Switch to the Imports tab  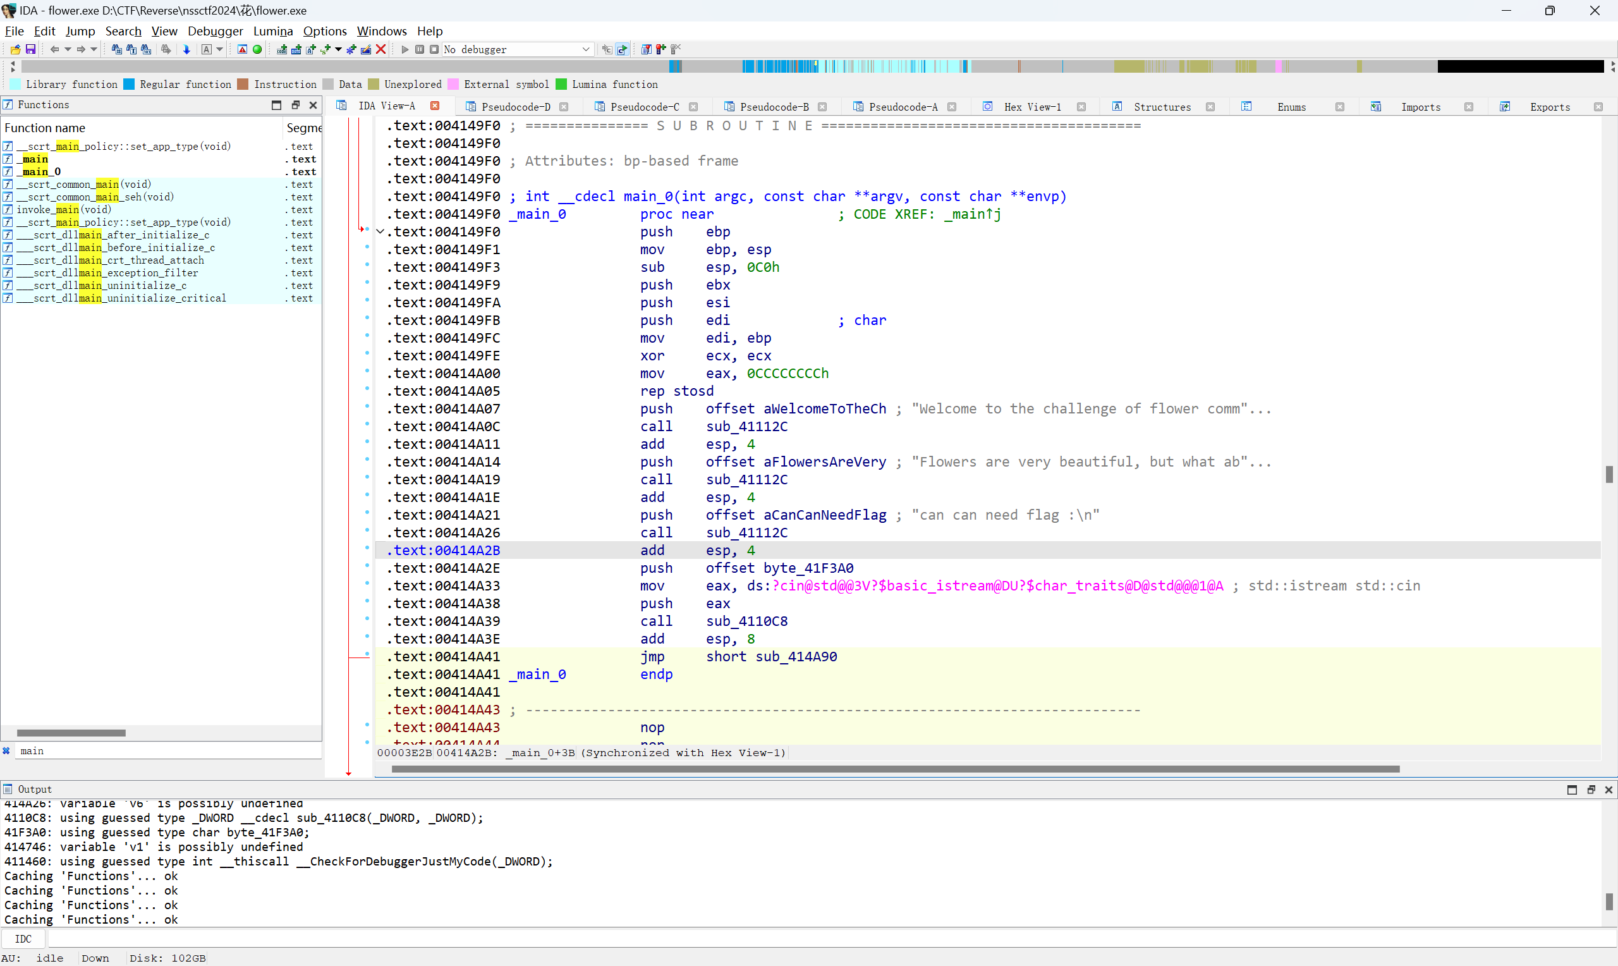(1420, 107)
